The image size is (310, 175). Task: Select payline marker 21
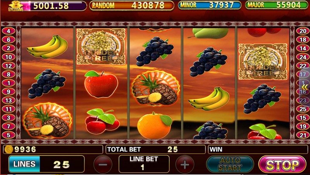coord(303,135)
